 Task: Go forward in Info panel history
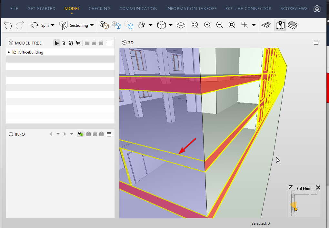pos(65,134)
